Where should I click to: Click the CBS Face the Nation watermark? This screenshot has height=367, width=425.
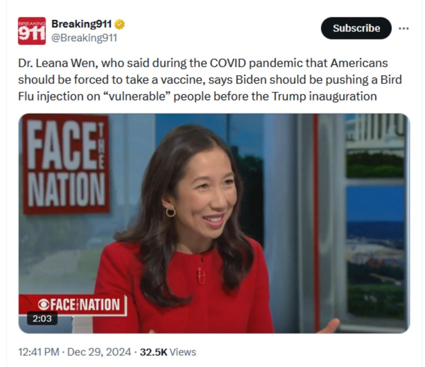tap(73, 305)
